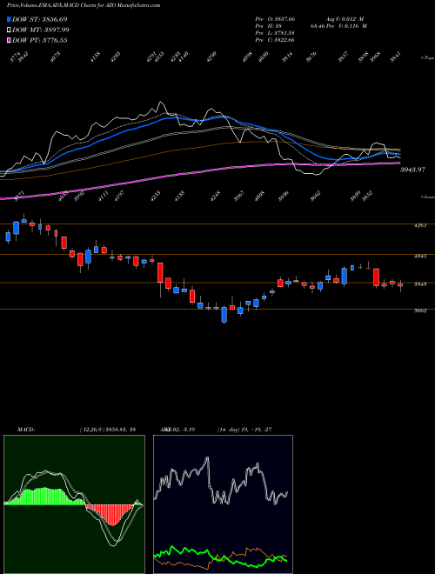Click the Pre L: 3781.38 value
Image resolution: width=435 pixels, height=574 pixels.
275,33
